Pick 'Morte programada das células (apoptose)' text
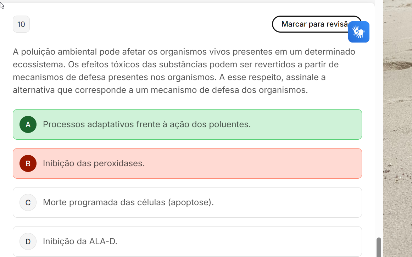412x257 pixels. (x=128, y=202)
